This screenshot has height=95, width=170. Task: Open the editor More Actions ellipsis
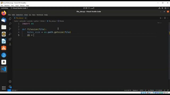[168, 18]
